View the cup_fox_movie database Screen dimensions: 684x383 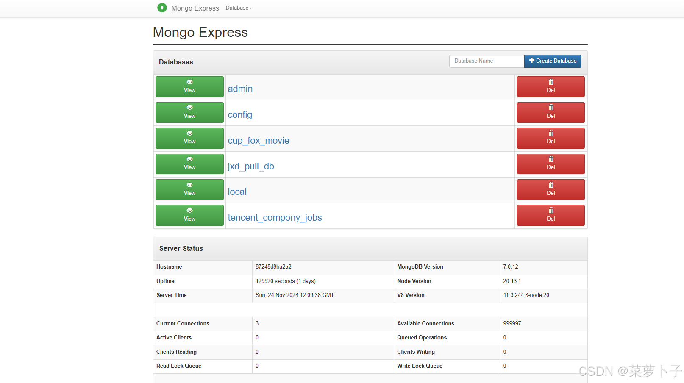[x=189, y=138]
